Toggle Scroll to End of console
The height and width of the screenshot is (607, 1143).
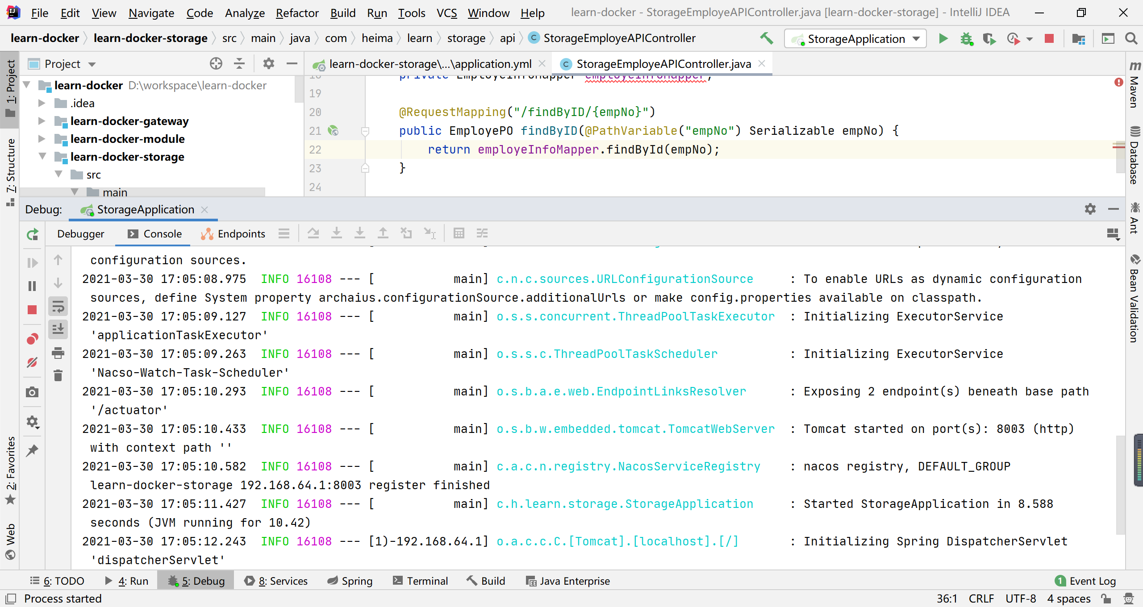[58, 329]
